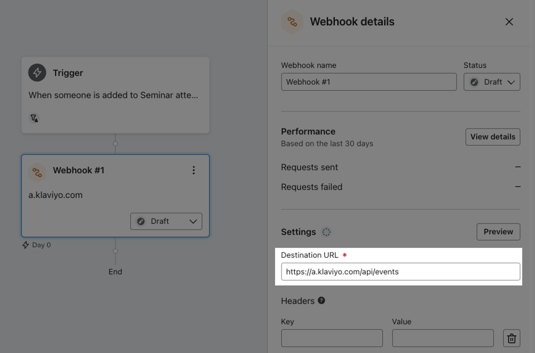The width and height of the screenshot is (535, 353).
Task: Select the Webhook #1 card
Action: click(x=115, y=196)
